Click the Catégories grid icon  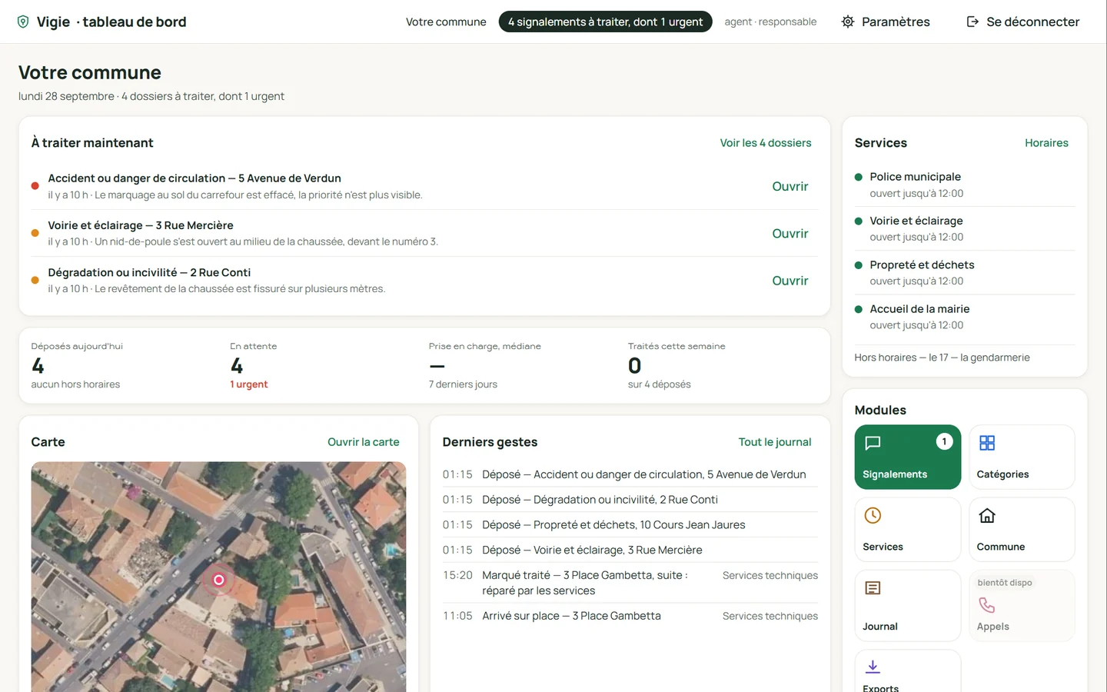[987, 443]
